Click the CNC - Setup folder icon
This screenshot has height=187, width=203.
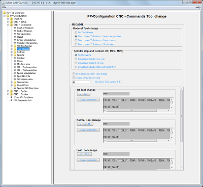pyautogui.click(x=12, y=22)
